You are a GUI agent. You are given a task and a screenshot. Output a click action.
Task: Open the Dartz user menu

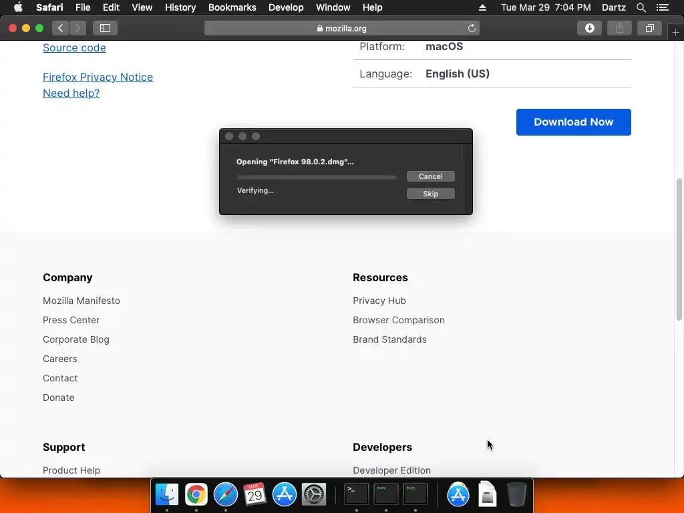[613, 7]
